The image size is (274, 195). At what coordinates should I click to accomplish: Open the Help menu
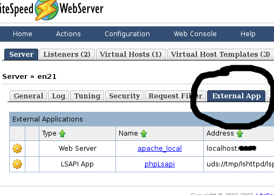click(x=248, y=34)
